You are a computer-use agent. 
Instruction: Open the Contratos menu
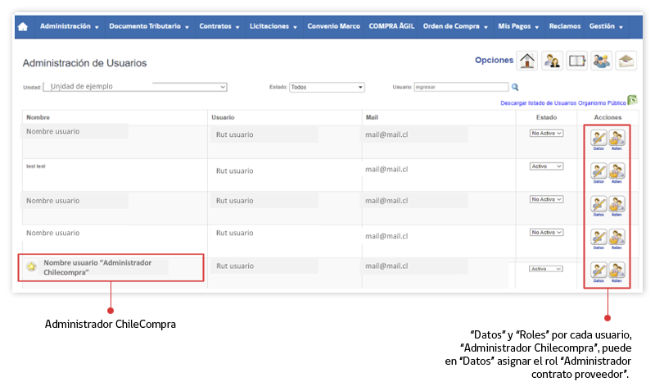pos(219,26)
